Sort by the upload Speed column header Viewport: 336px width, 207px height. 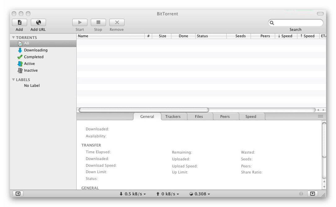308,36
